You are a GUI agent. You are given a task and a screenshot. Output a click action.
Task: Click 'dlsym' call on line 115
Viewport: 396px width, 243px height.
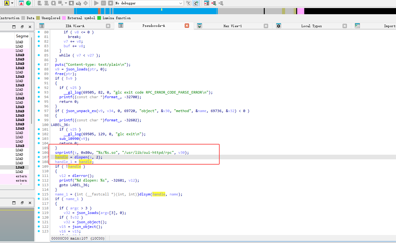(x=145, y=194)
